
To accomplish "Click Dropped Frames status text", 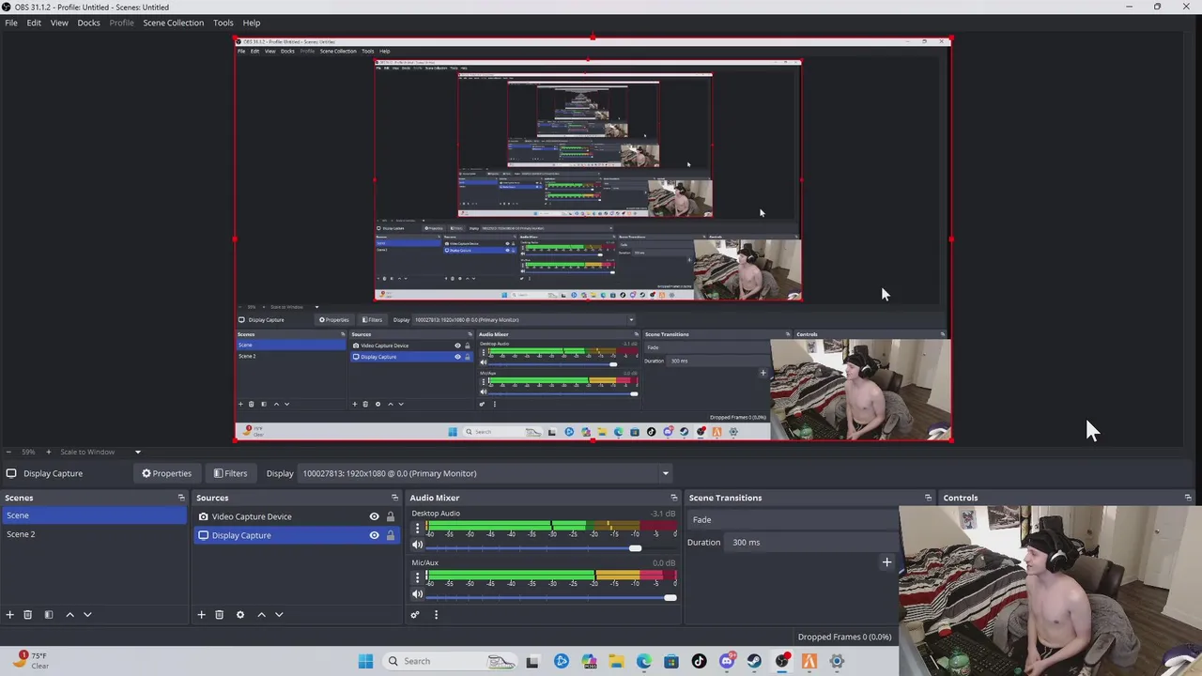I will click(x=844, y=637).
